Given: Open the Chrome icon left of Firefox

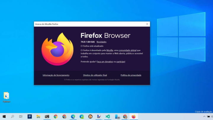Looking at the screenshot, I should pyautogui.click(x=125, y=117).
